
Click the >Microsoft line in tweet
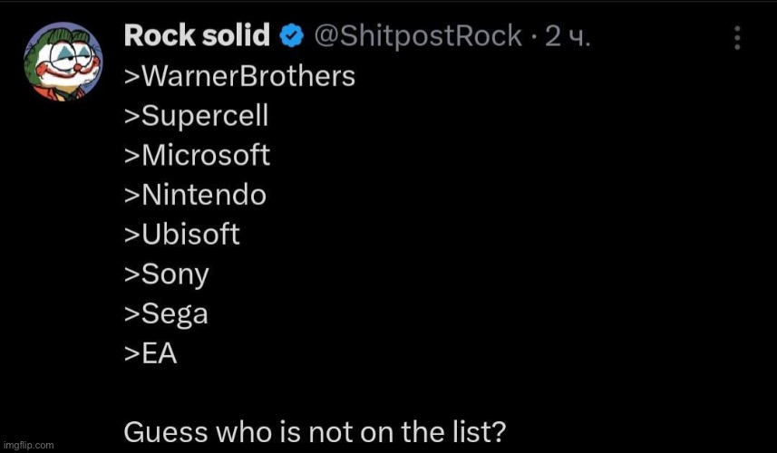(198, 155)
